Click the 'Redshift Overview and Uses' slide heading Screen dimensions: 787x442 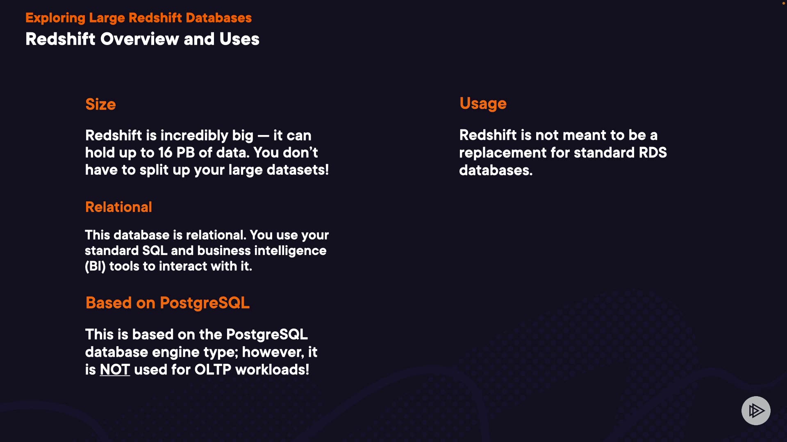point(142,39)
